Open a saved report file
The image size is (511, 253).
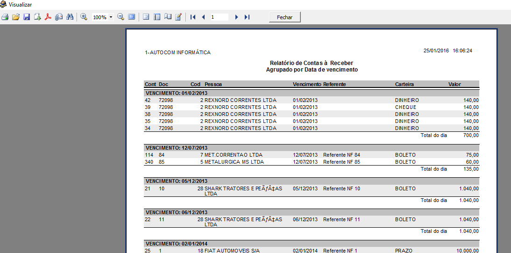click(16, 17)
